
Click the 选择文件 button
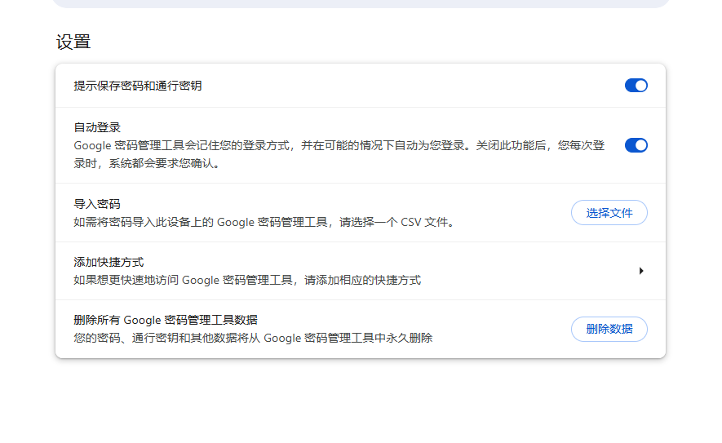pos(609,213)
